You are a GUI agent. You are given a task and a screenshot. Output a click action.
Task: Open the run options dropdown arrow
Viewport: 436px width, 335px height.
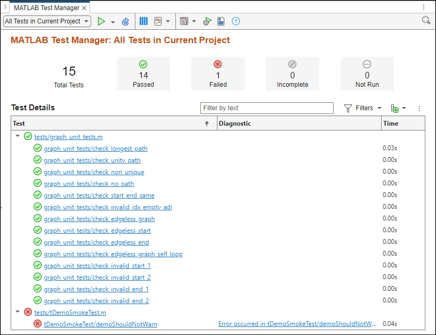(x=113, y=22)
